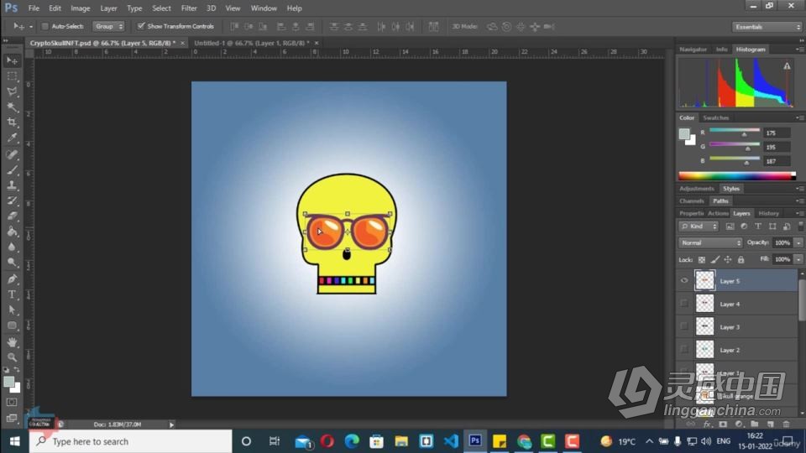Viewport: 806px width, 453px height.
Task: Select the Path Selection tool
Action: click(12, 310)
